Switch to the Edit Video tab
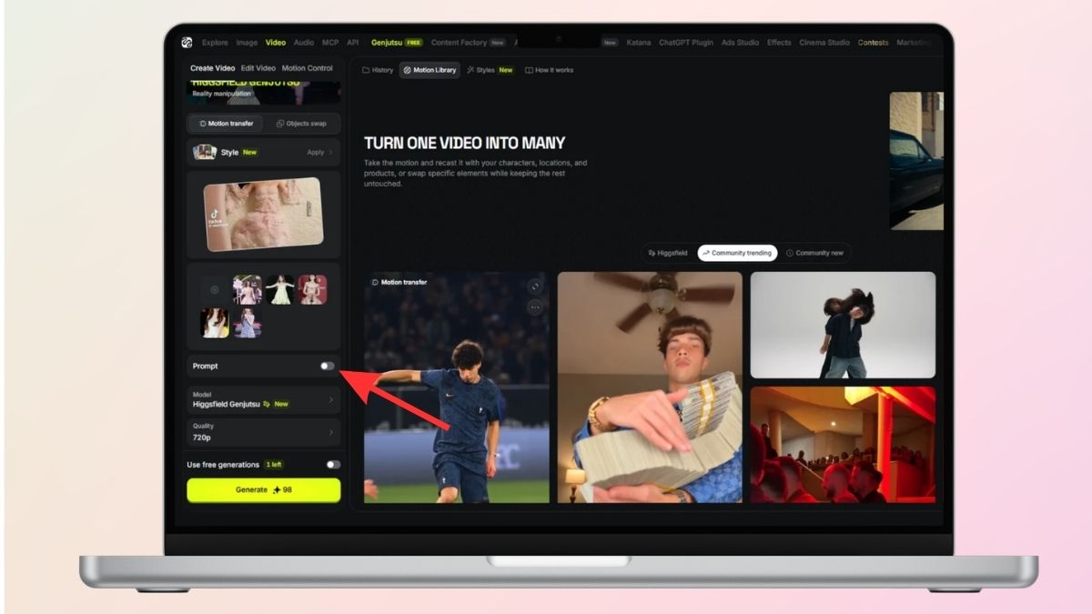The image size is (1092, 614). click(258, 68)
